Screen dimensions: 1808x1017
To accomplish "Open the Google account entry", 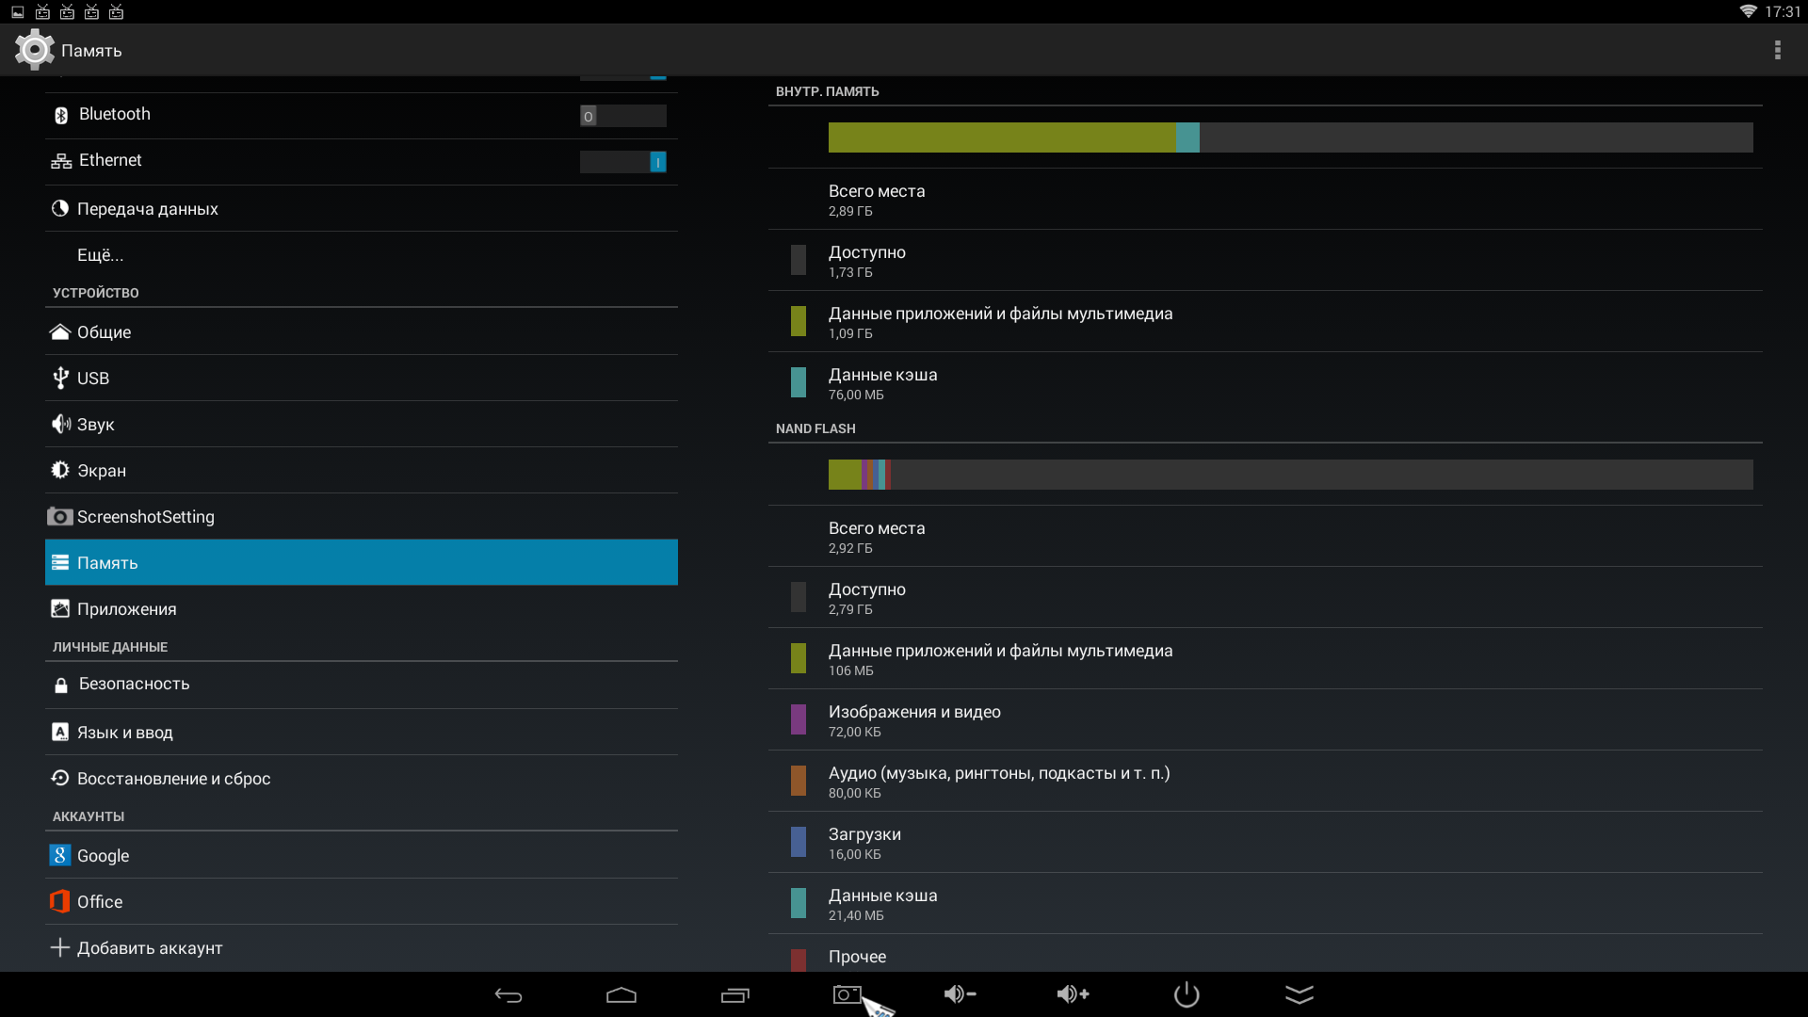I will pyautogui.click(x=103, y=856).
